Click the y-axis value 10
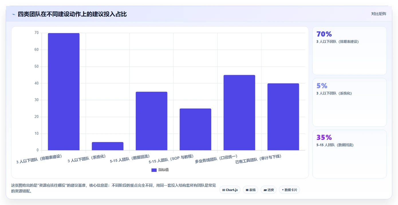This screenshot has height=205, width=398. point(36,134)
